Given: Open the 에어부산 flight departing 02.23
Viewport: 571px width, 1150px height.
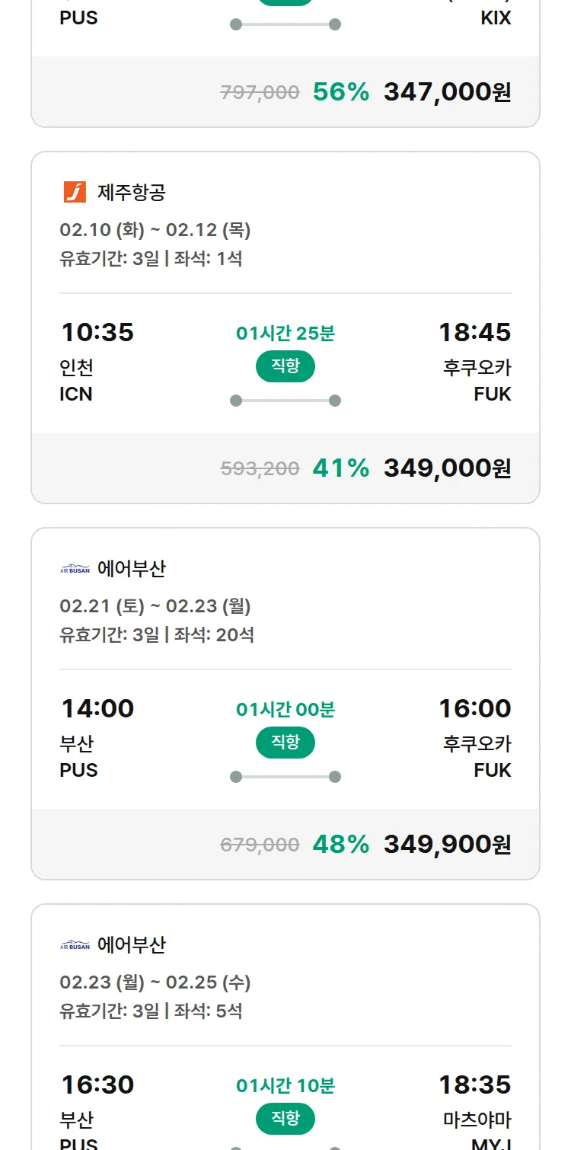Looking at the screenshot, I should pos(131,945).
